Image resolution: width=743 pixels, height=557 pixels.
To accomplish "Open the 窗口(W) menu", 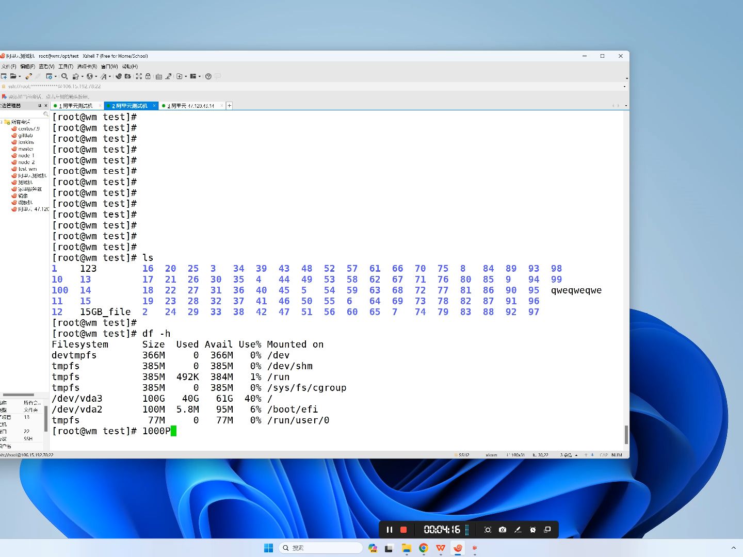I will point(109,67).
